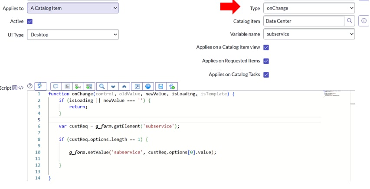Viewport: 370px width, 189px height.
Task: Open script editor help circle question mark
Action: pyautogui.click(x=30, y=86)
